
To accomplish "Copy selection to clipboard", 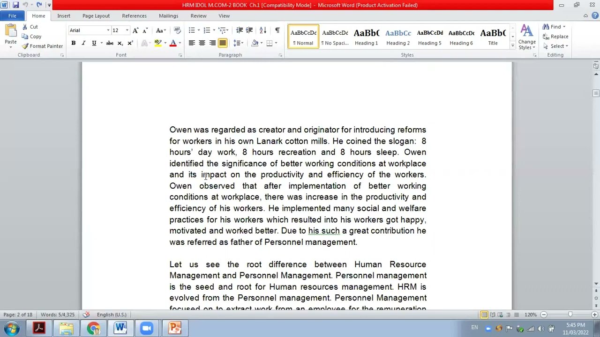I will click(x=31, y=37).
